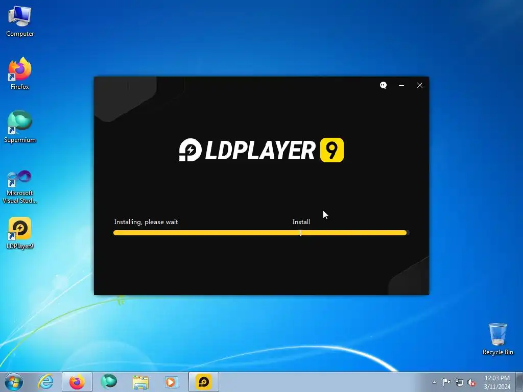
Task: Minimize the LDPlayer installer window
Action: coord(401,85)
